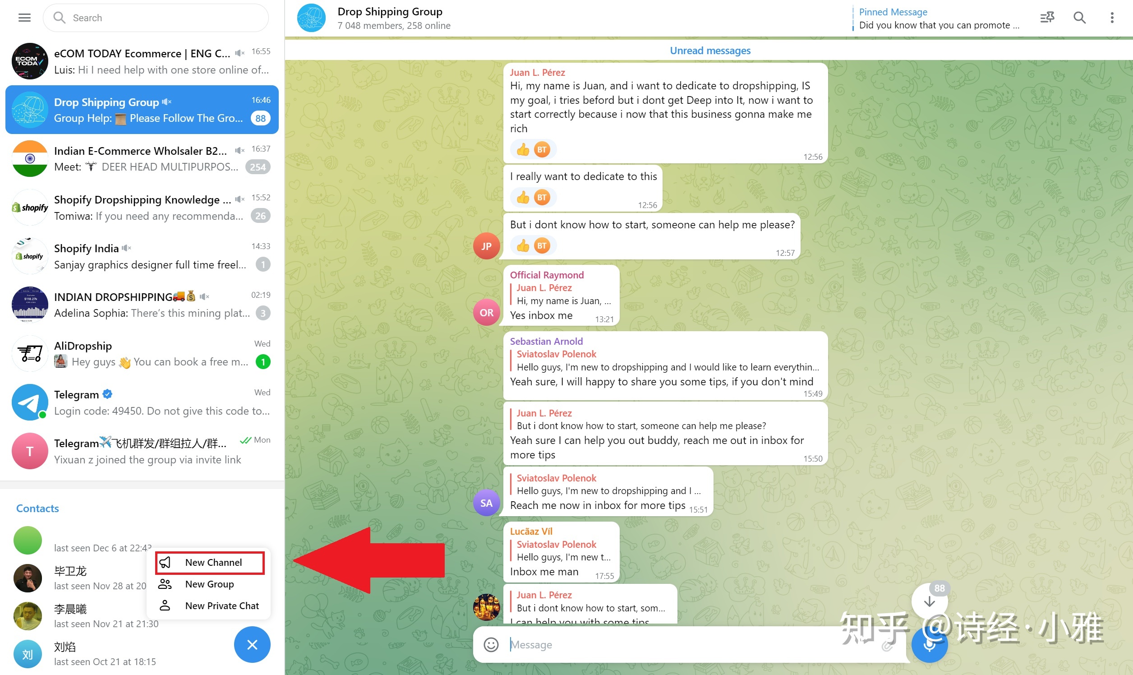This screenshot has height=675, width=1133.
Task: Select New Group from context menu
Action: tap(210, 583)
